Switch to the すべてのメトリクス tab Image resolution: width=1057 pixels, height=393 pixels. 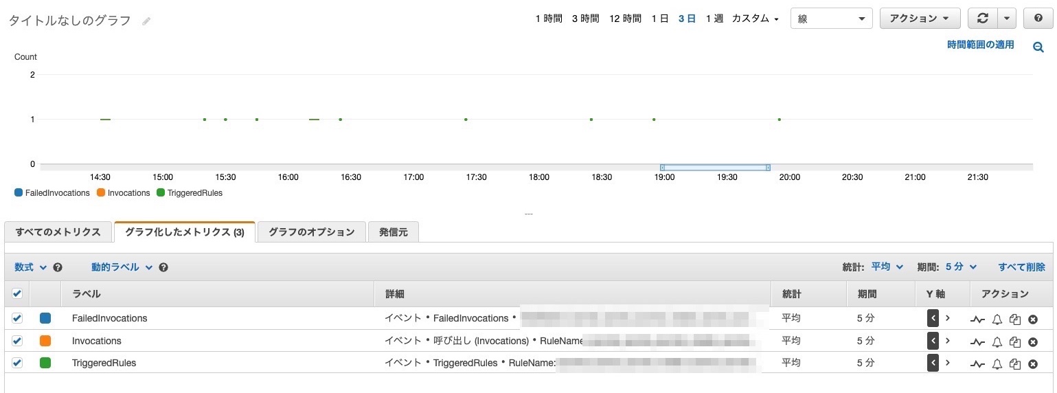pos(58,232)
